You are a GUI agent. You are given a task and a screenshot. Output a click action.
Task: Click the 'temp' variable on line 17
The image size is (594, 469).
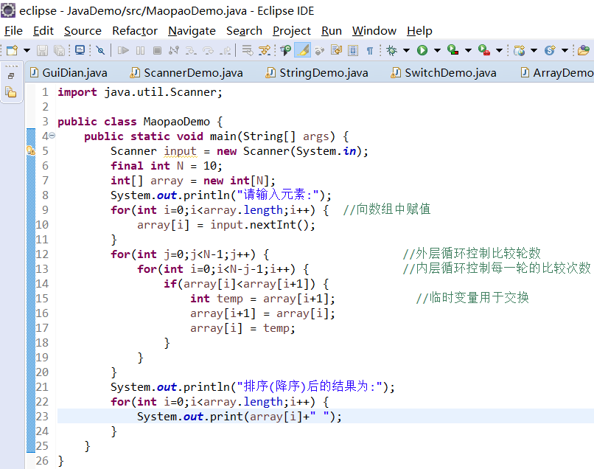coord(276,328)
